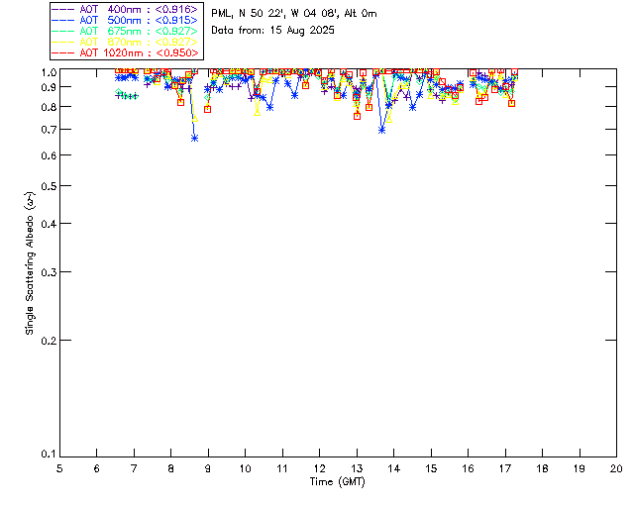The height and width of the screenshot is (507, 634).
Task: Click the 0.1 tick label on y-axis
Action: click(x=47, y=455)
